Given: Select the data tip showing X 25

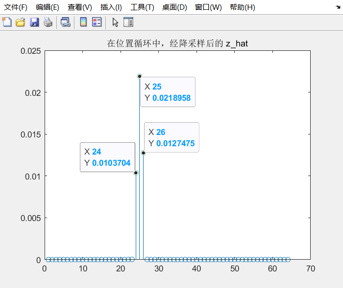Looking at the screenshot, I should tap(168, 92).
